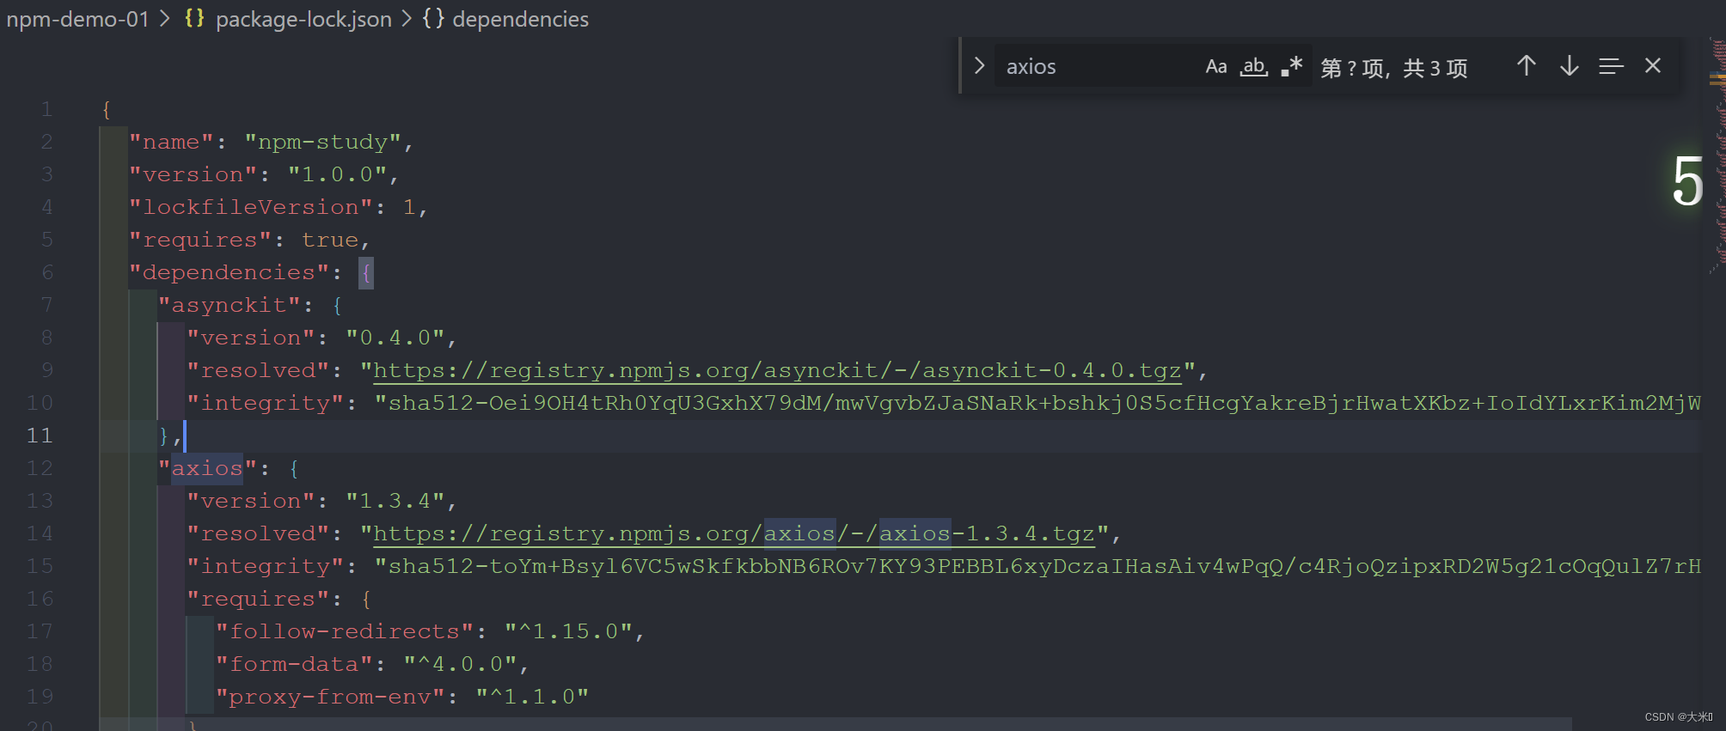Select npm-demo-01 breadcrumb
Screen dimensions: 1726x731
pyautogui.click(x=78, y=19)
